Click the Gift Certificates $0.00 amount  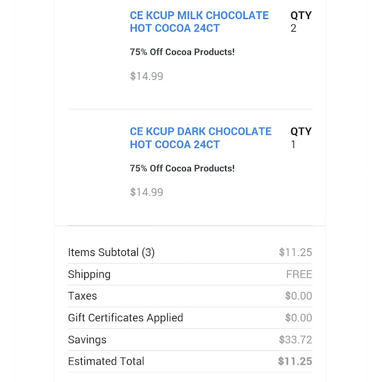(298, 318)
